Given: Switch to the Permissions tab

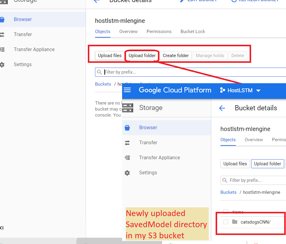Looking at the screenshot, I should pos(159,32).
